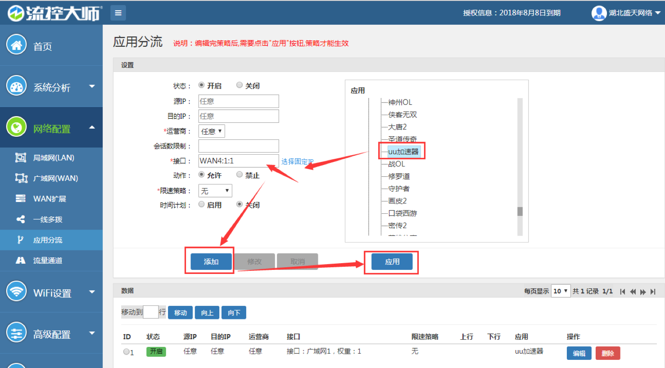Image resolution: width=665 pixels, height=368 pixels.
Task: Click the 高级配置 sliders icon
Action: (17, 333)
